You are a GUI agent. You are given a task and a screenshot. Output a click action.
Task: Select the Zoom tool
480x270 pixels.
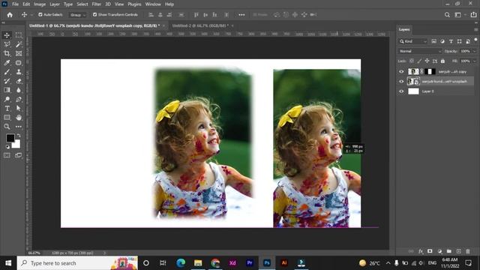tap(7, 127)
